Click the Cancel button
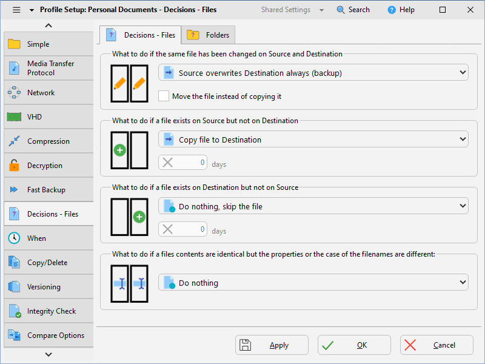Image resolution: width=485 pixels, height=364 pixels. (x=436, y=345)
